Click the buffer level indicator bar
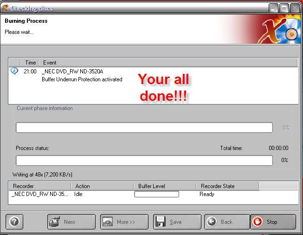Image resolution: width=303 pixels, height=235 pixels. pos(156,194)
